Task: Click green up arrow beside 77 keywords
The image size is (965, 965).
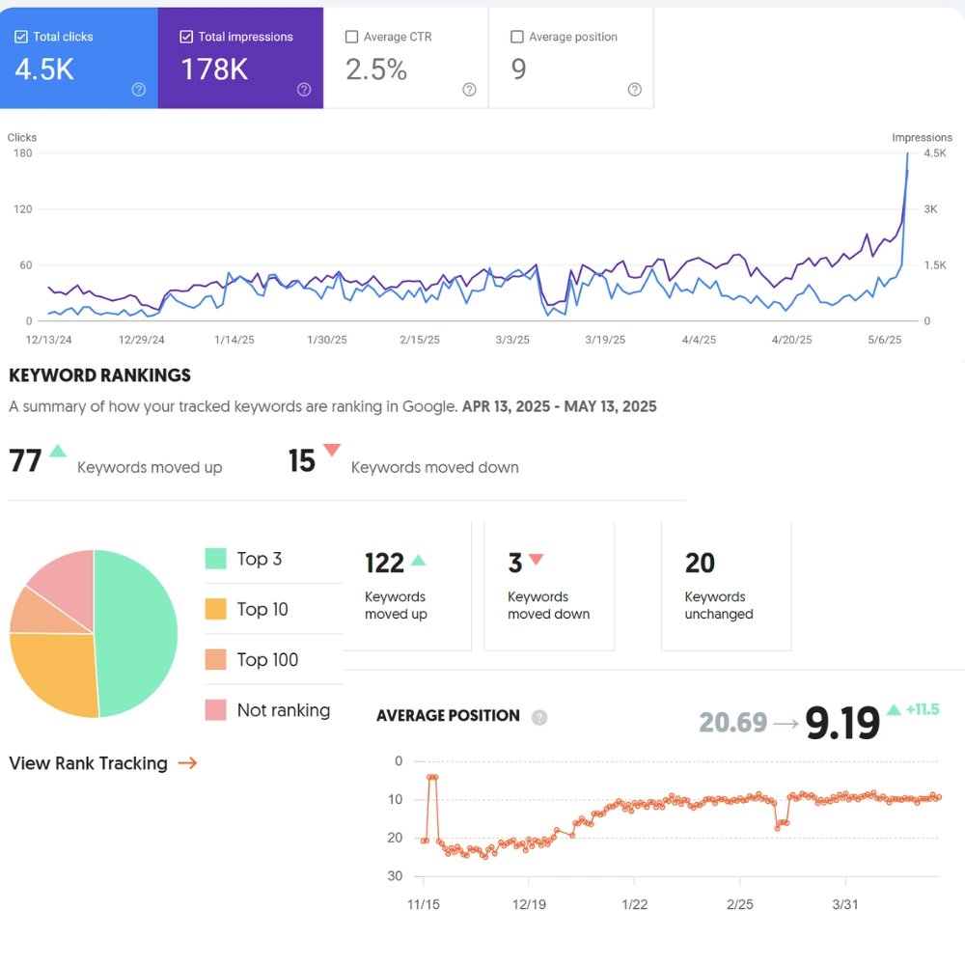Action: coord(58,451)
